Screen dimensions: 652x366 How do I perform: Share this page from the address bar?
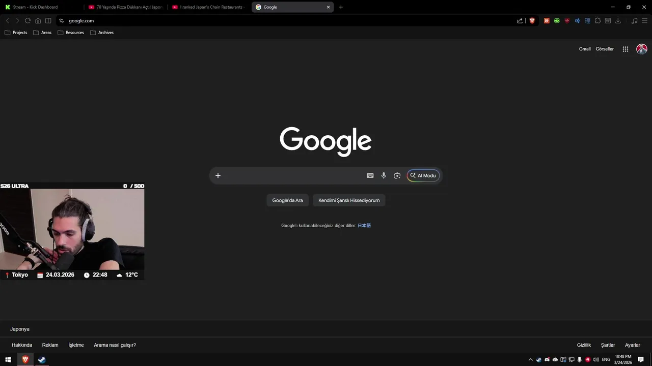click(x=520, y=21)
